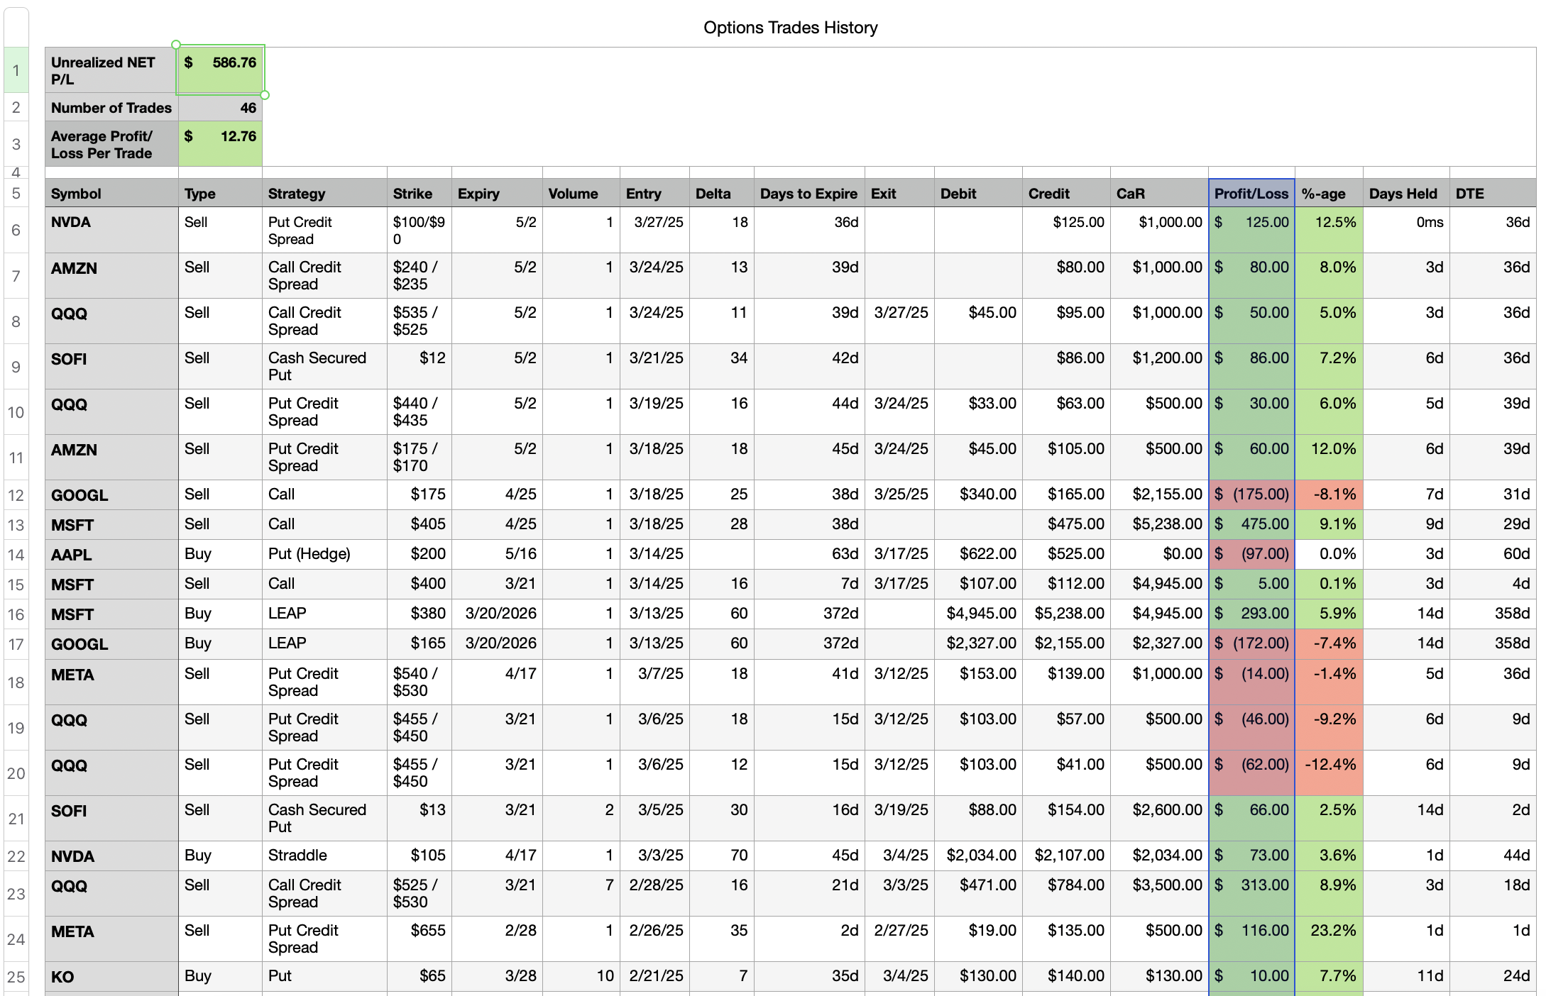This screenshot has height=996, width=1546.
Task: Click entry date 3/27/25 in NVDA row 6
Action: (654, 230)
